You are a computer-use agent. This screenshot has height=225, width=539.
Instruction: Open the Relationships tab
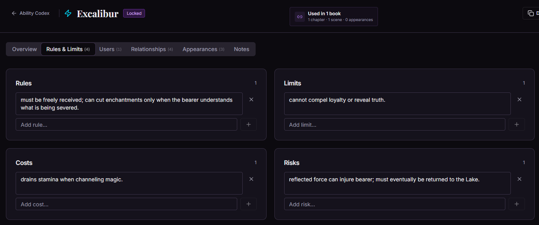152,49
